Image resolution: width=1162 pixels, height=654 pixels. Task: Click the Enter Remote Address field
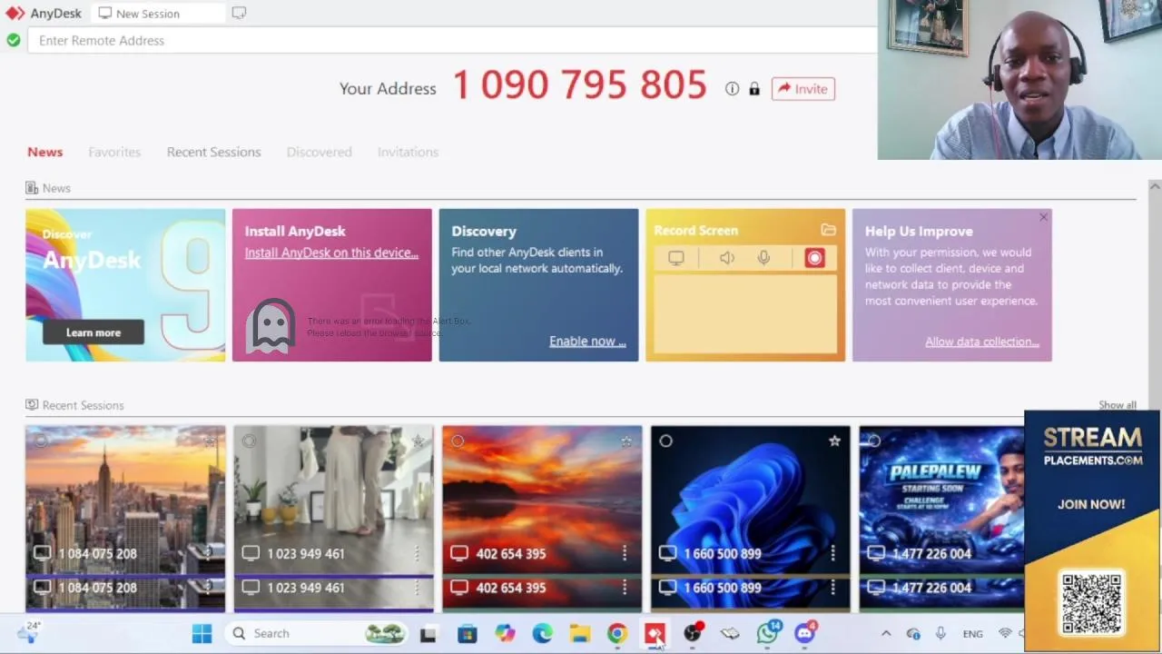[x=452, y=40]
